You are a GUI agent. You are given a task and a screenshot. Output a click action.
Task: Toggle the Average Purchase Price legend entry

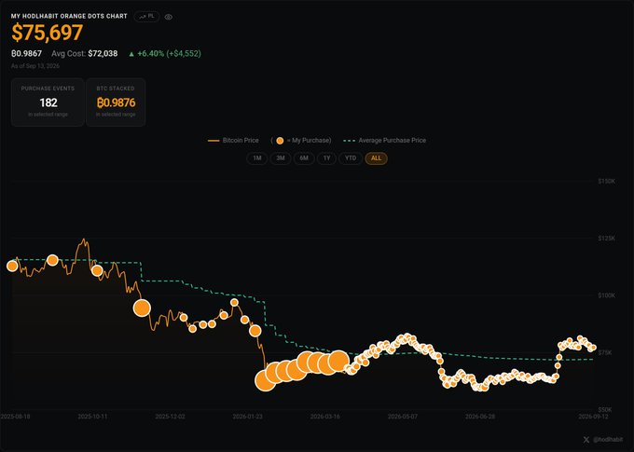click(384, 141)
